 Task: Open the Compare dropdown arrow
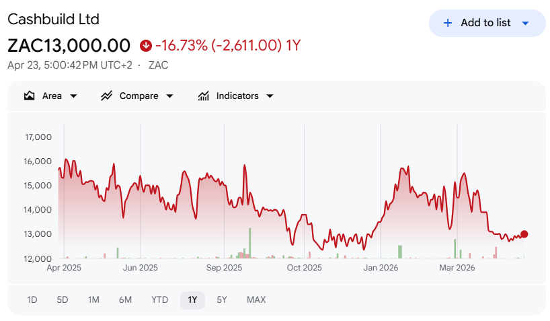169,96
